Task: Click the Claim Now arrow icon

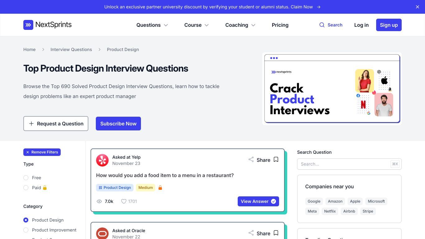Action: tap(319, 7)
